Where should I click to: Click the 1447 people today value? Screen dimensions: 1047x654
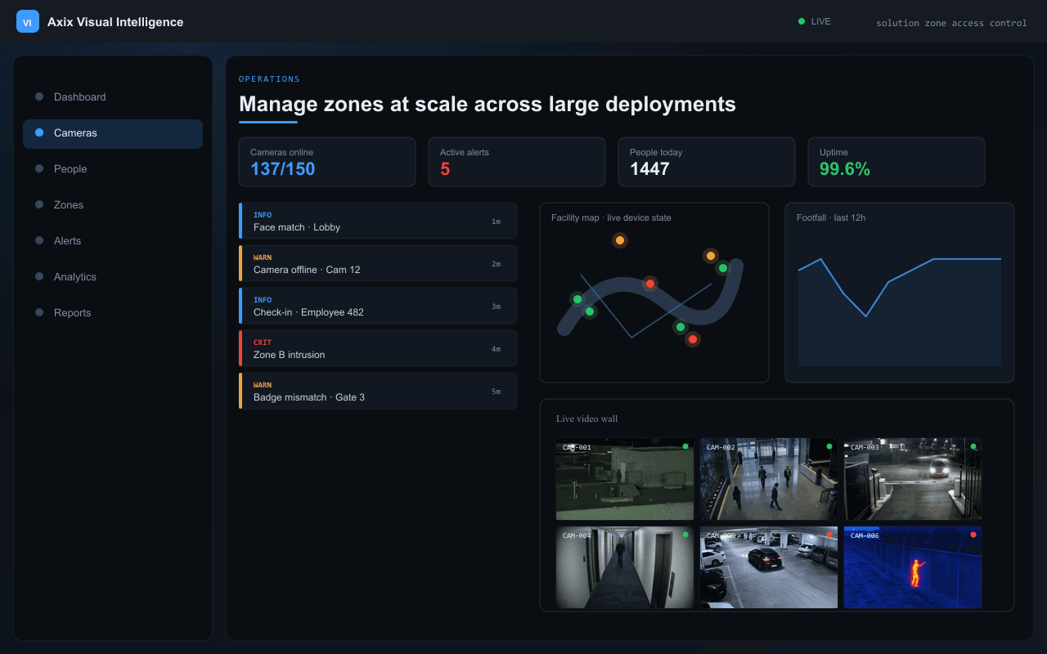(x=649, y=169)
